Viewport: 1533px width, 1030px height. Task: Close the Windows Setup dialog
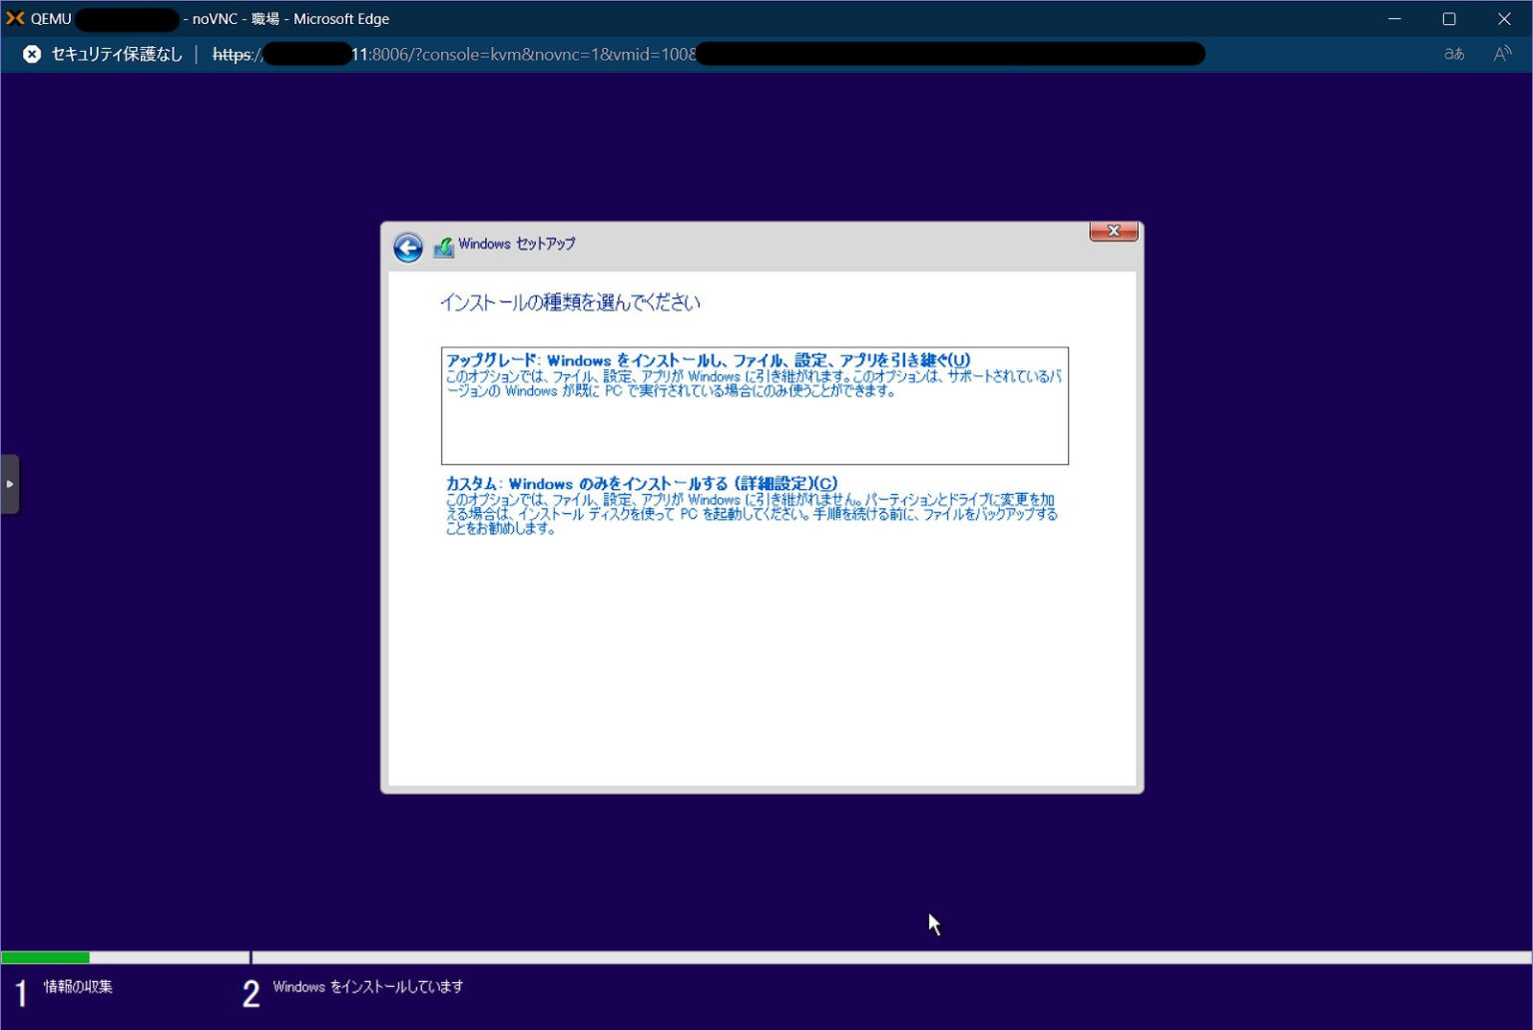tap(1113, 231)
